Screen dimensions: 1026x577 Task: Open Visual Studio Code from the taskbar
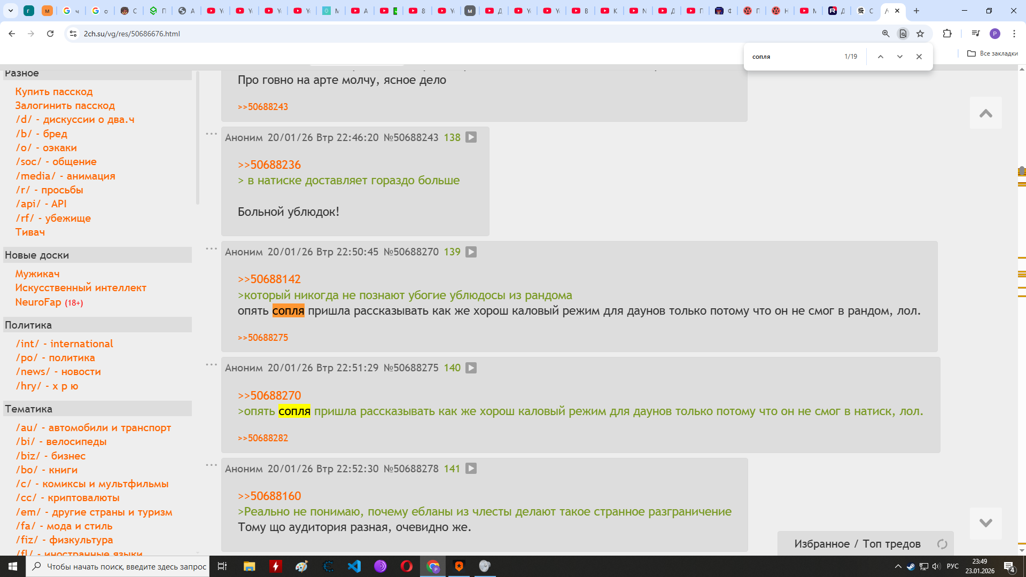(x=354, y=566)
